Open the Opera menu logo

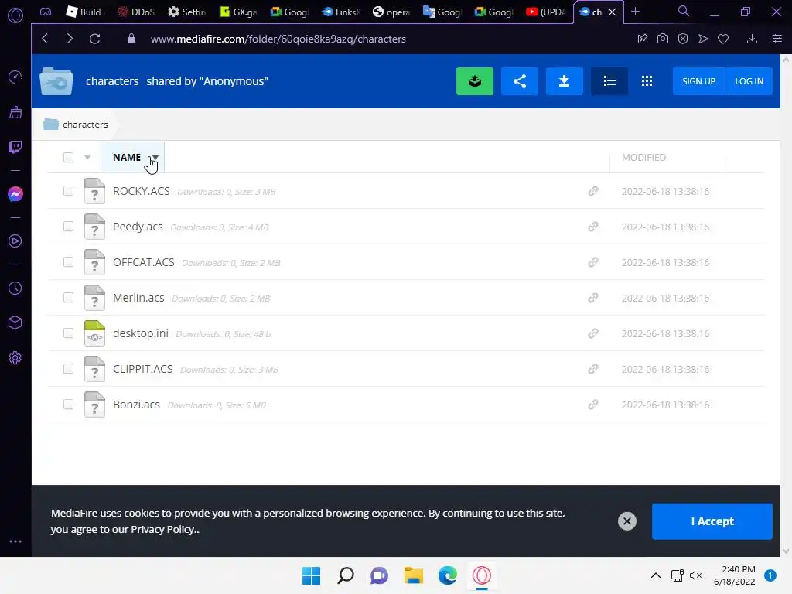point(15,15)
